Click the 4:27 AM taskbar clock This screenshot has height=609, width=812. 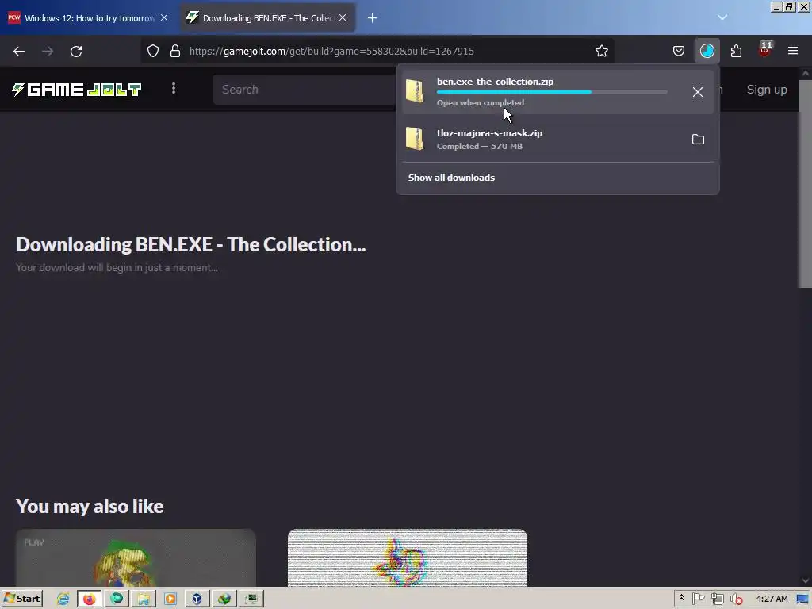pyautogui.click(x=772, y=599)
